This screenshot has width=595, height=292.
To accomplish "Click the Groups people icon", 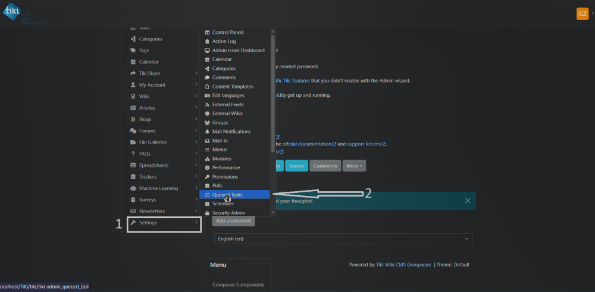I will tap(207, 123).
